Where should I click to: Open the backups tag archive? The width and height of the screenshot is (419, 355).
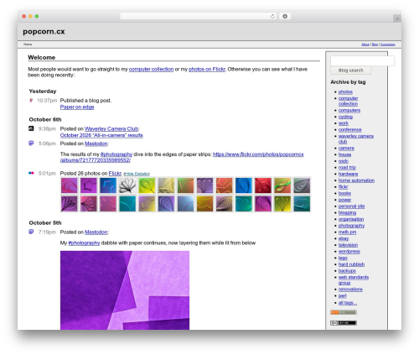click(347, 271)
